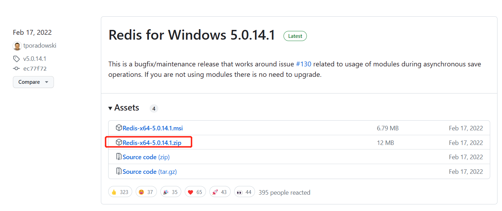Click the archive icon beside Source code (zip)
The width and height of the screenshot is (502, 211).
pos(119,157)
